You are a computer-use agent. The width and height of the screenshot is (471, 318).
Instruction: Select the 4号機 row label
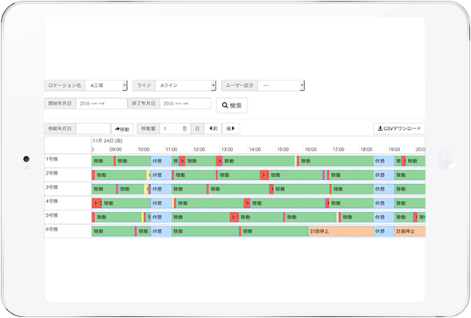coord(52,201)
